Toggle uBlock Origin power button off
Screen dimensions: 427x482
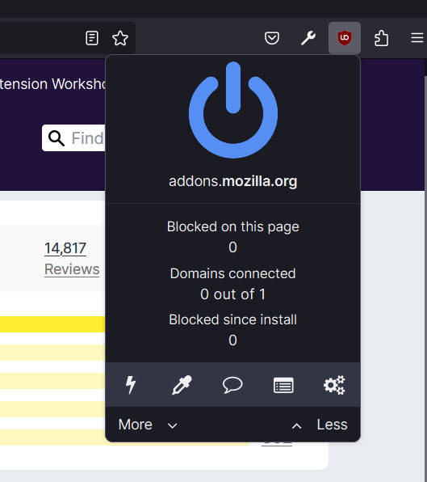233,110
